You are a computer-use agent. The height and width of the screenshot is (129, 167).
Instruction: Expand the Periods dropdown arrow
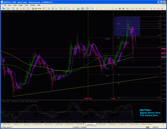coord(84,9)
